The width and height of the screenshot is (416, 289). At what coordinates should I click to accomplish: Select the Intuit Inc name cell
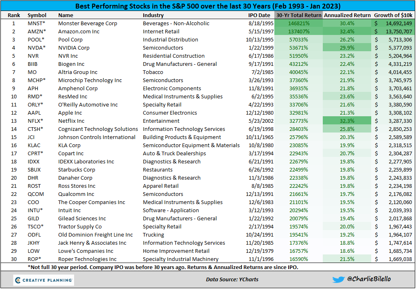pos(69,210)
